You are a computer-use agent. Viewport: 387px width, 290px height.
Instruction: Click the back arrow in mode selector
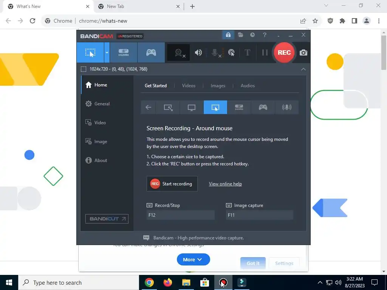pos(148,107)
